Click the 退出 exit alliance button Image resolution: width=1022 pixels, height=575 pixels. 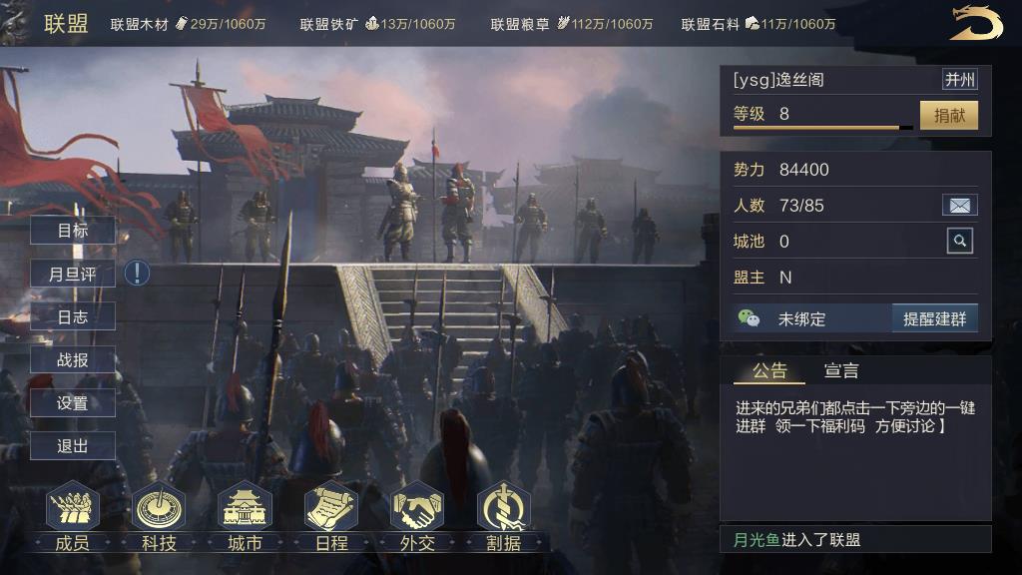pos(73,446)
